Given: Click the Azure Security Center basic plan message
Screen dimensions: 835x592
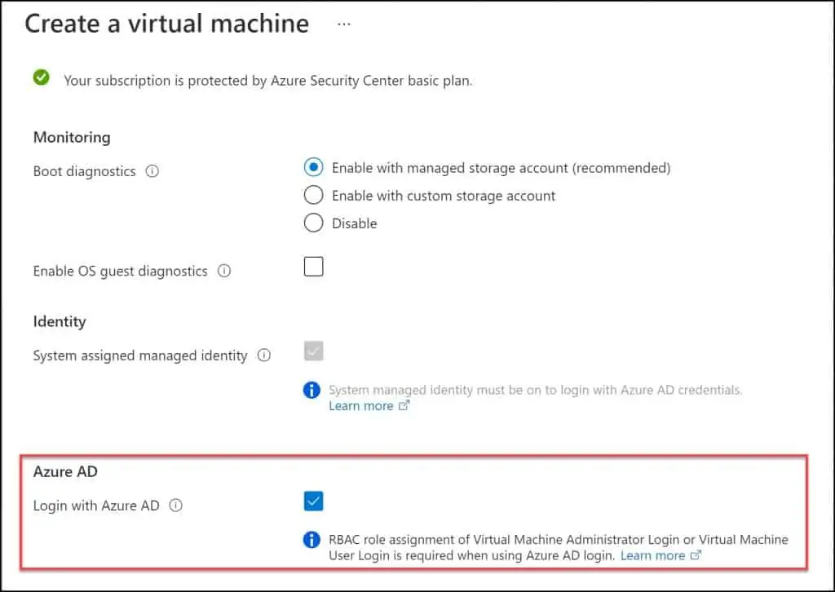Looking at the screenshot, I should (267, 81).
